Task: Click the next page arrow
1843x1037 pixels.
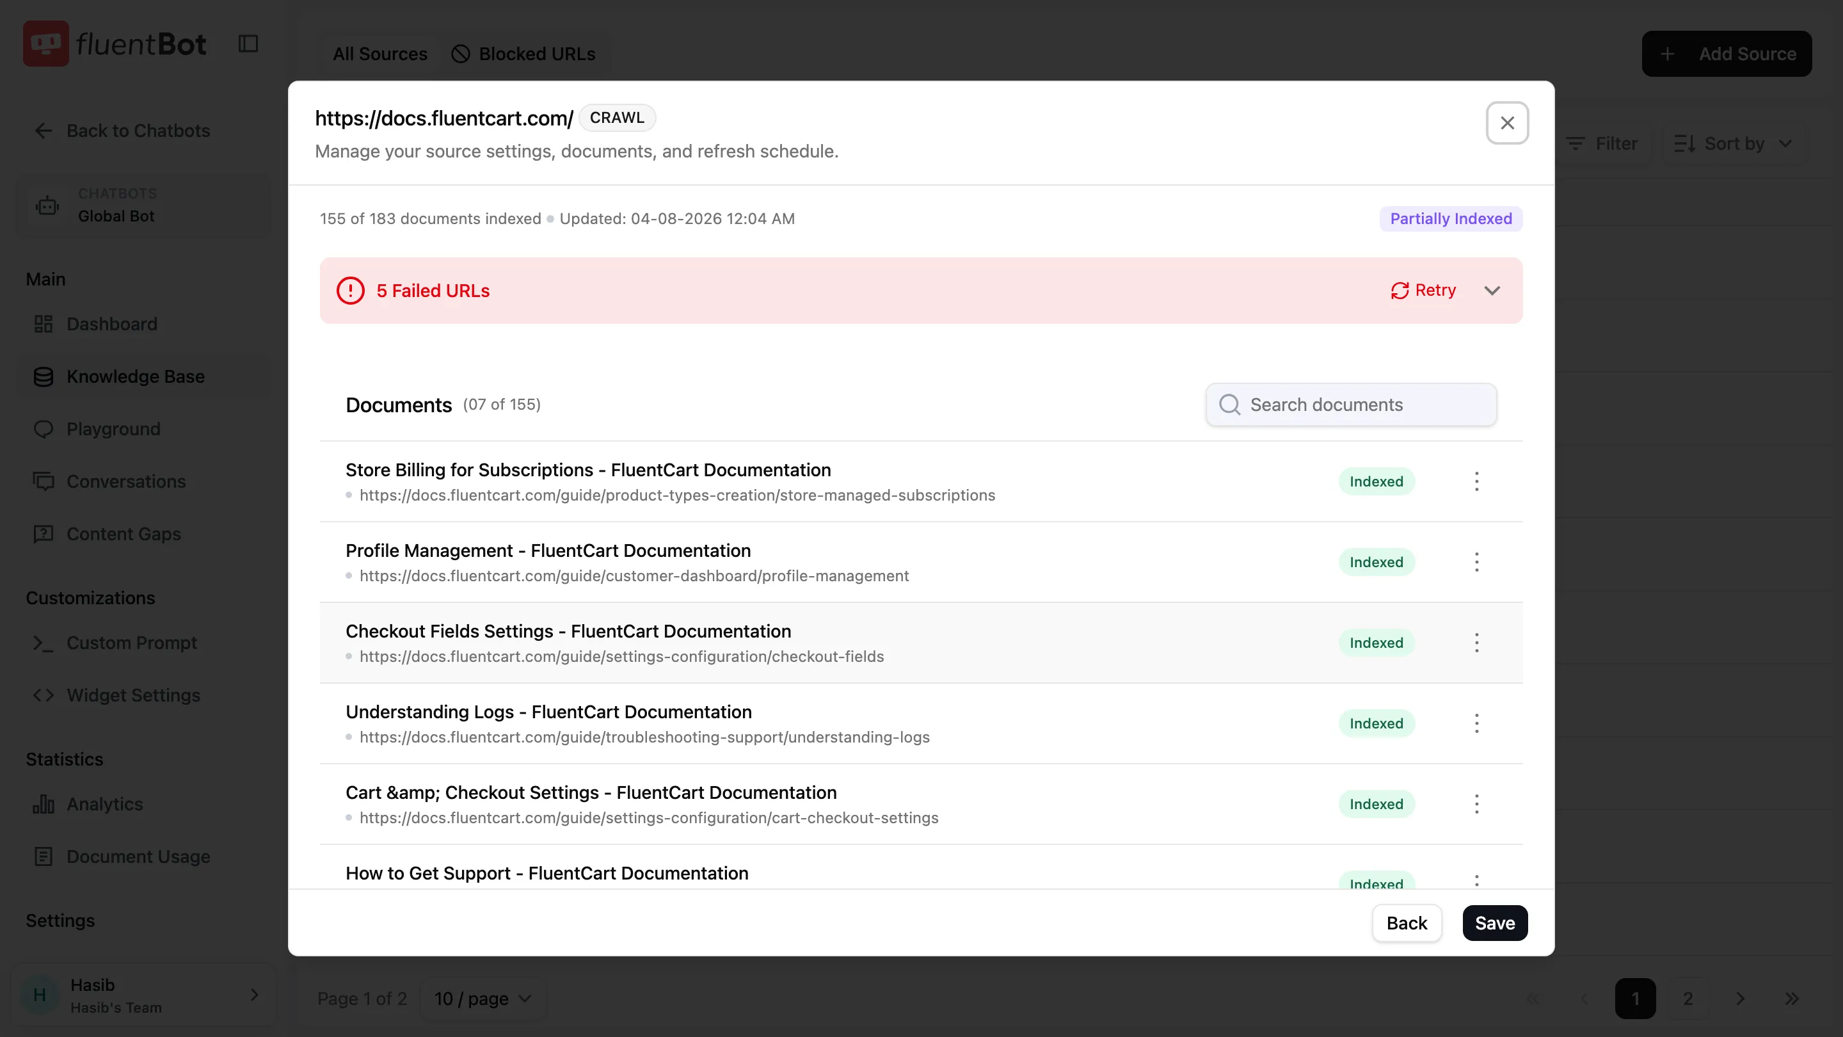Action: (x=1740, y=999)
